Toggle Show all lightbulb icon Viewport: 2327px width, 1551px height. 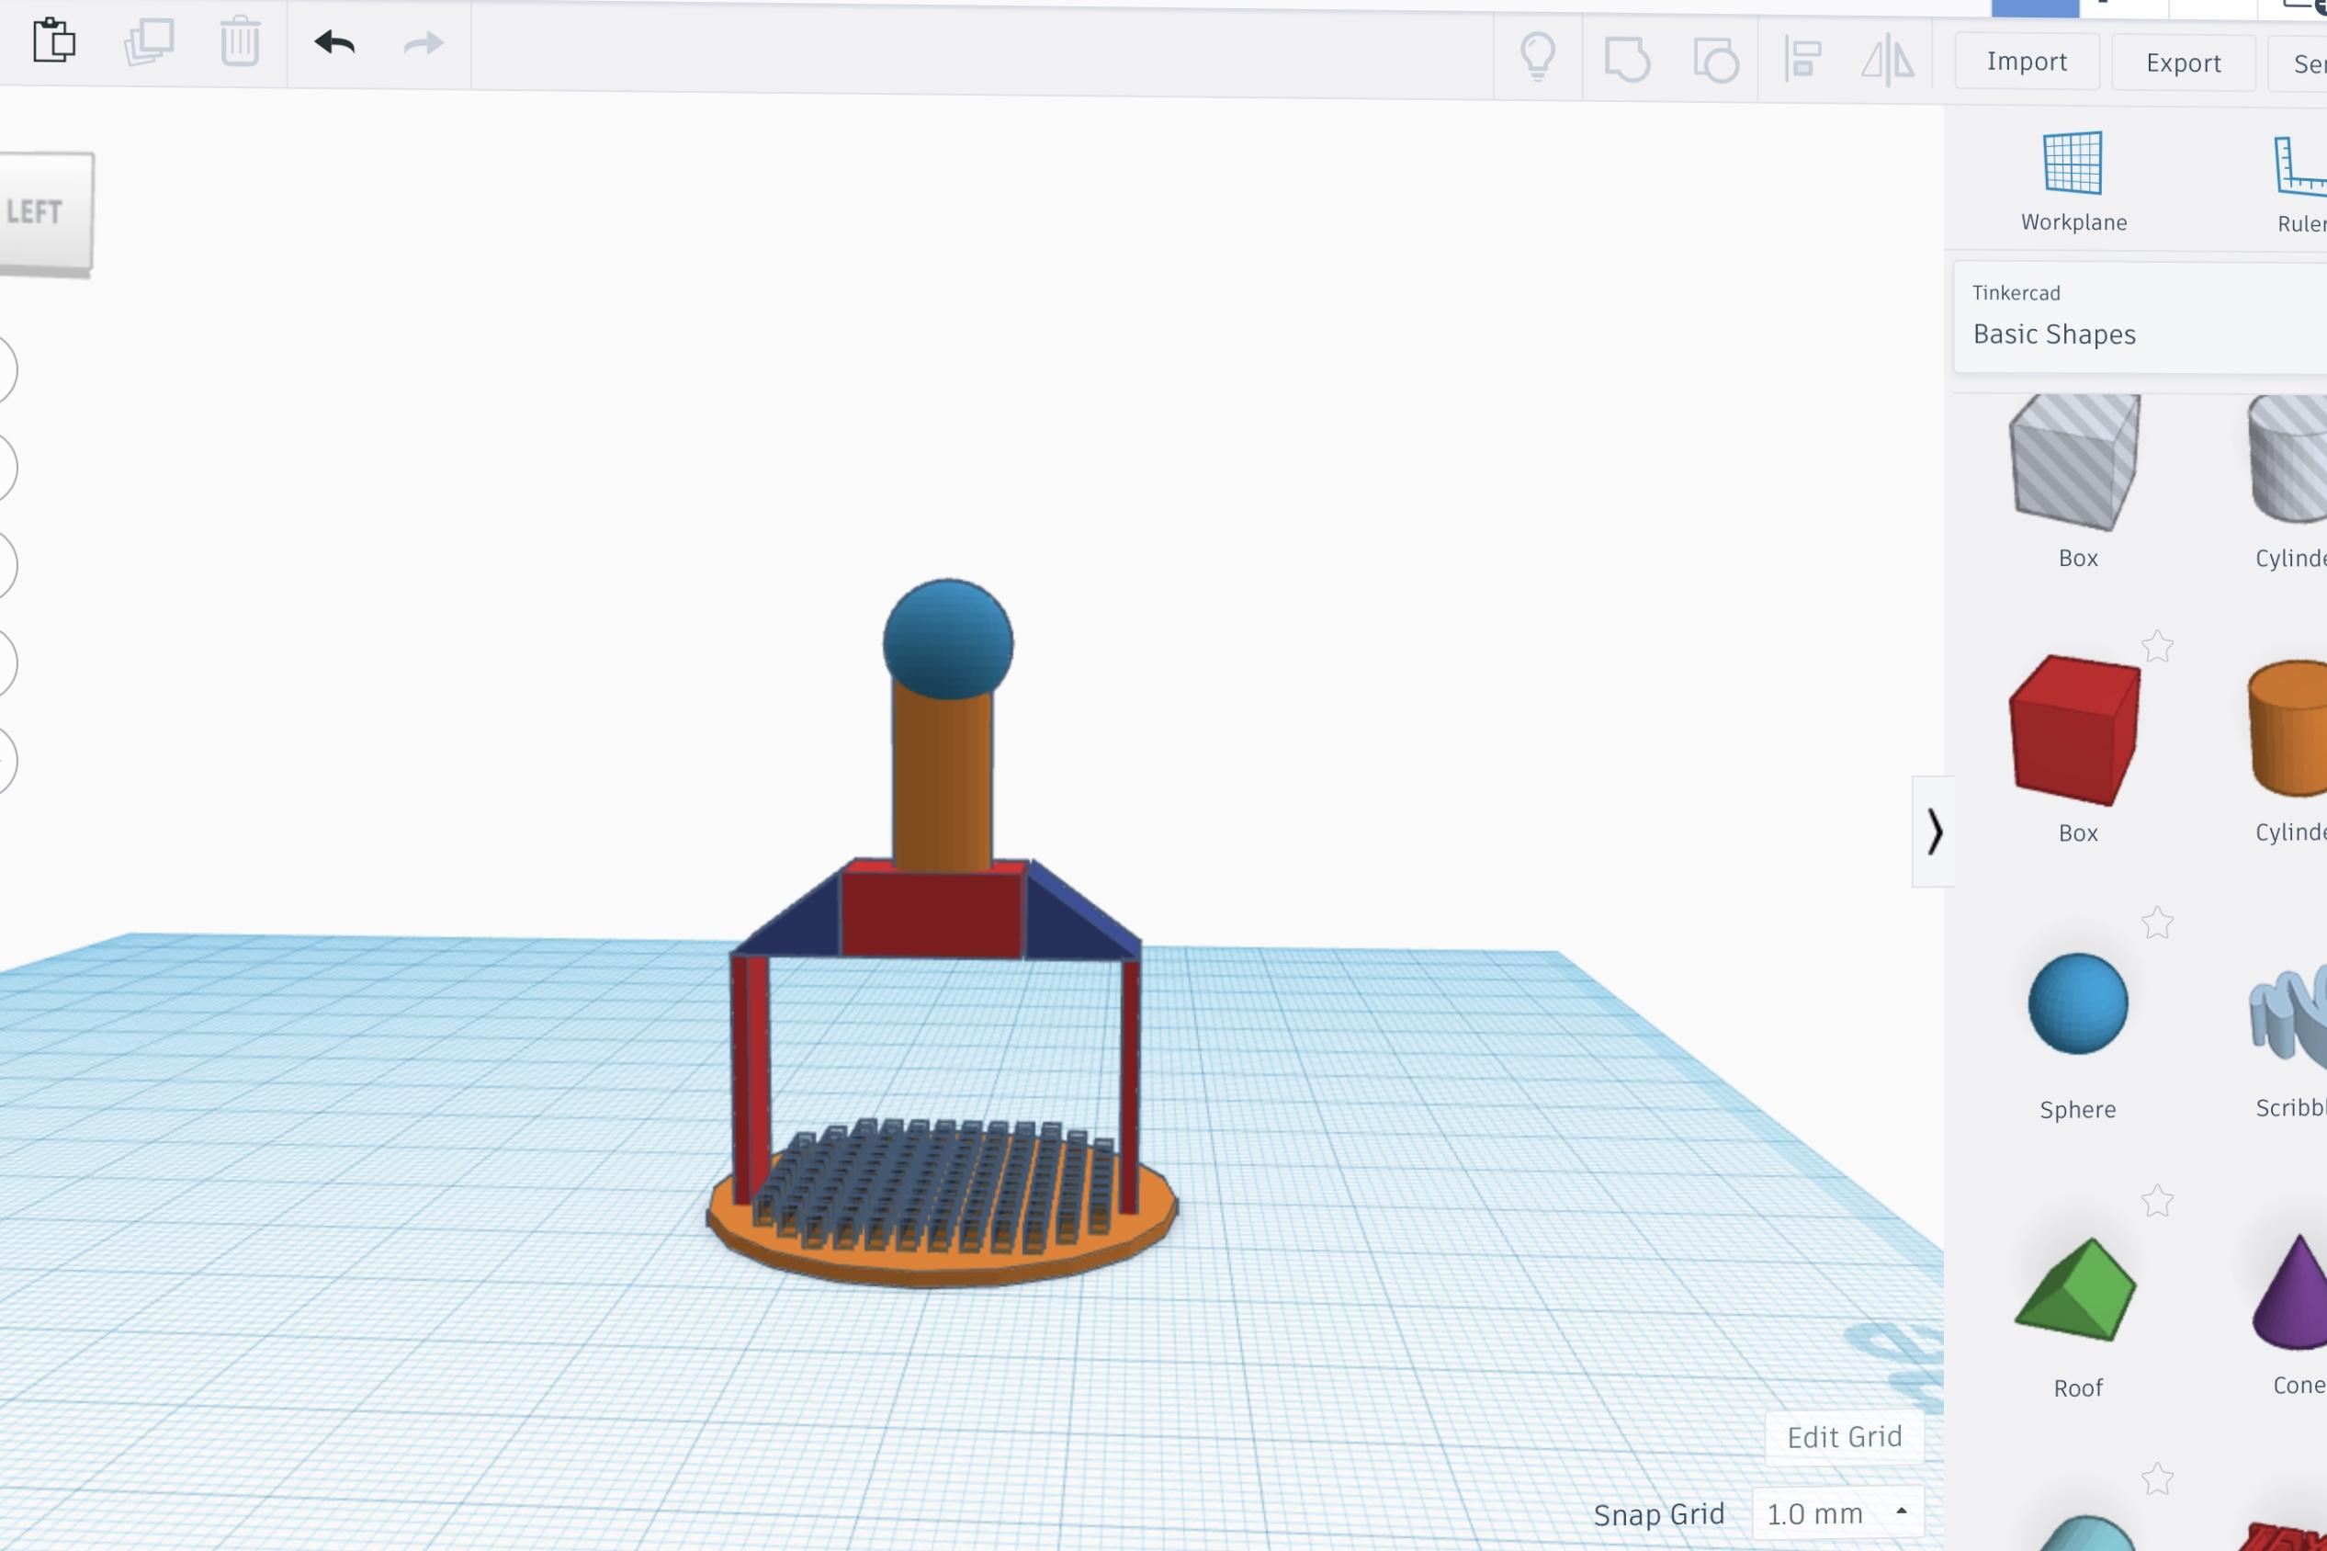tap(1538, 56)
